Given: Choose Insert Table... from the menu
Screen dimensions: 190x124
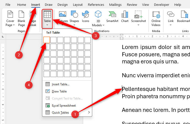Looking at the screenshot, I should pos(61,84).
